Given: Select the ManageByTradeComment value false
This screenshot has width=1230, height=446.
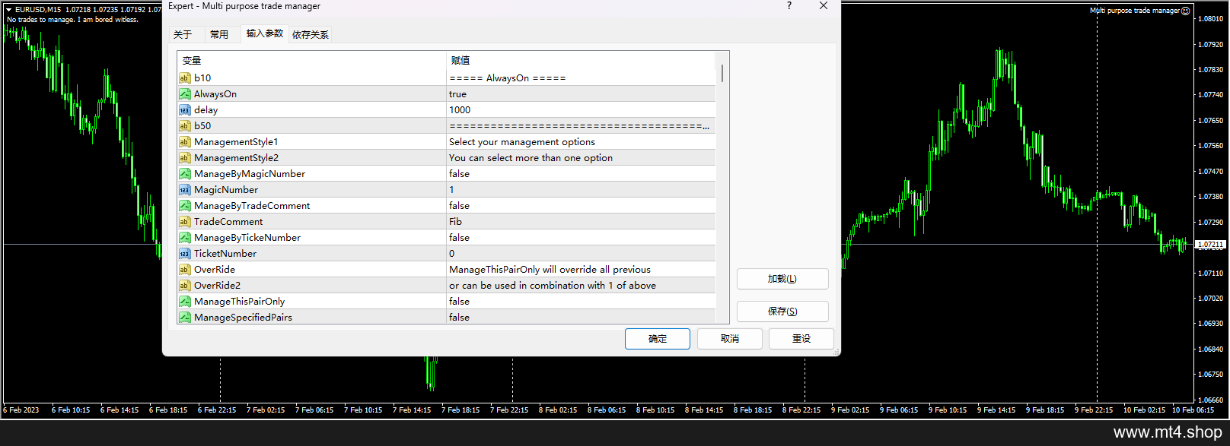Looking at the screenshot, I should [459, 206].
